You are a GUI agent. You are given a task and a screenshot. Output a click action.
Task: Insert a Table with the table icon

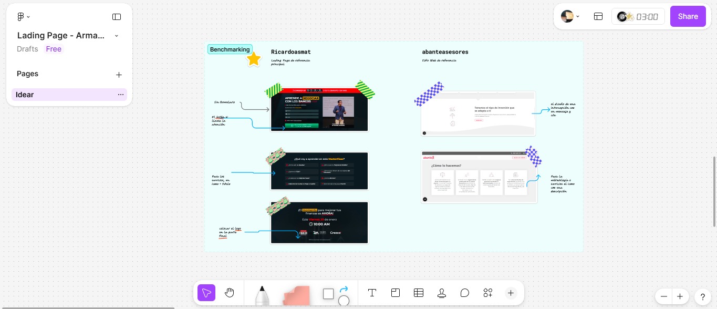coord(419,293)
